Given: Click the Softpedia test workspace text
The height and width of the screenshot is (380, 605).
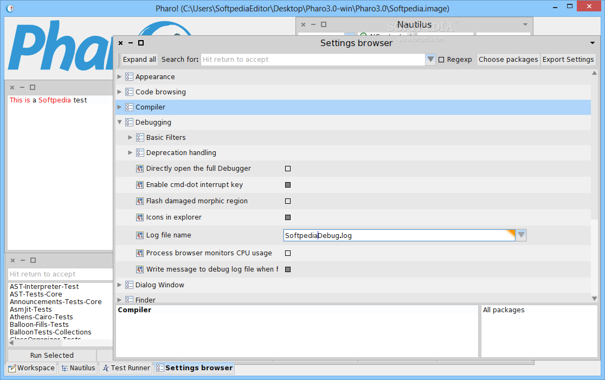Looking at the screenshot, I should [x=48, y=100].
